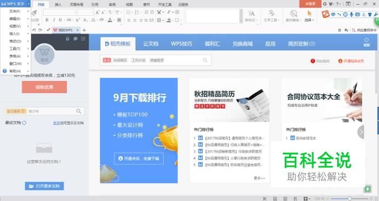Switch to the 开发工具 ribbon tab

[165, 4]
